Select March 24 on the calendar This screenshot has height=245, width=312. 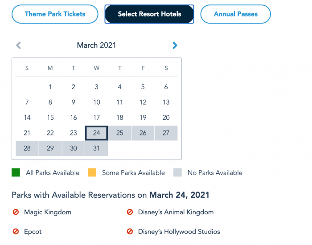[x=97, y=133]
